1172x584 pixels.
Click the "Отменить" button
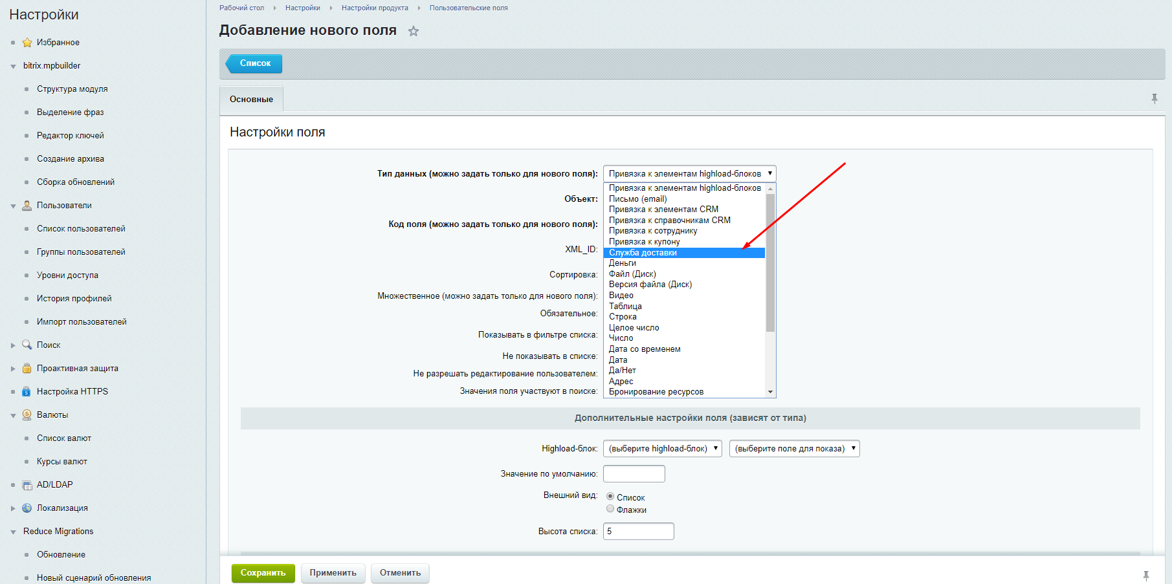click(400, 573)
